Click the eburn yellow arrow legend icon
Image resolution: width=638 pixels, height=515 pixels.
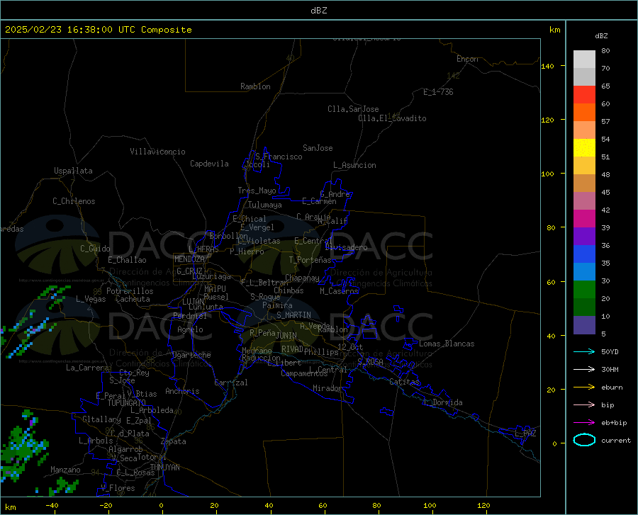(584, 387)
